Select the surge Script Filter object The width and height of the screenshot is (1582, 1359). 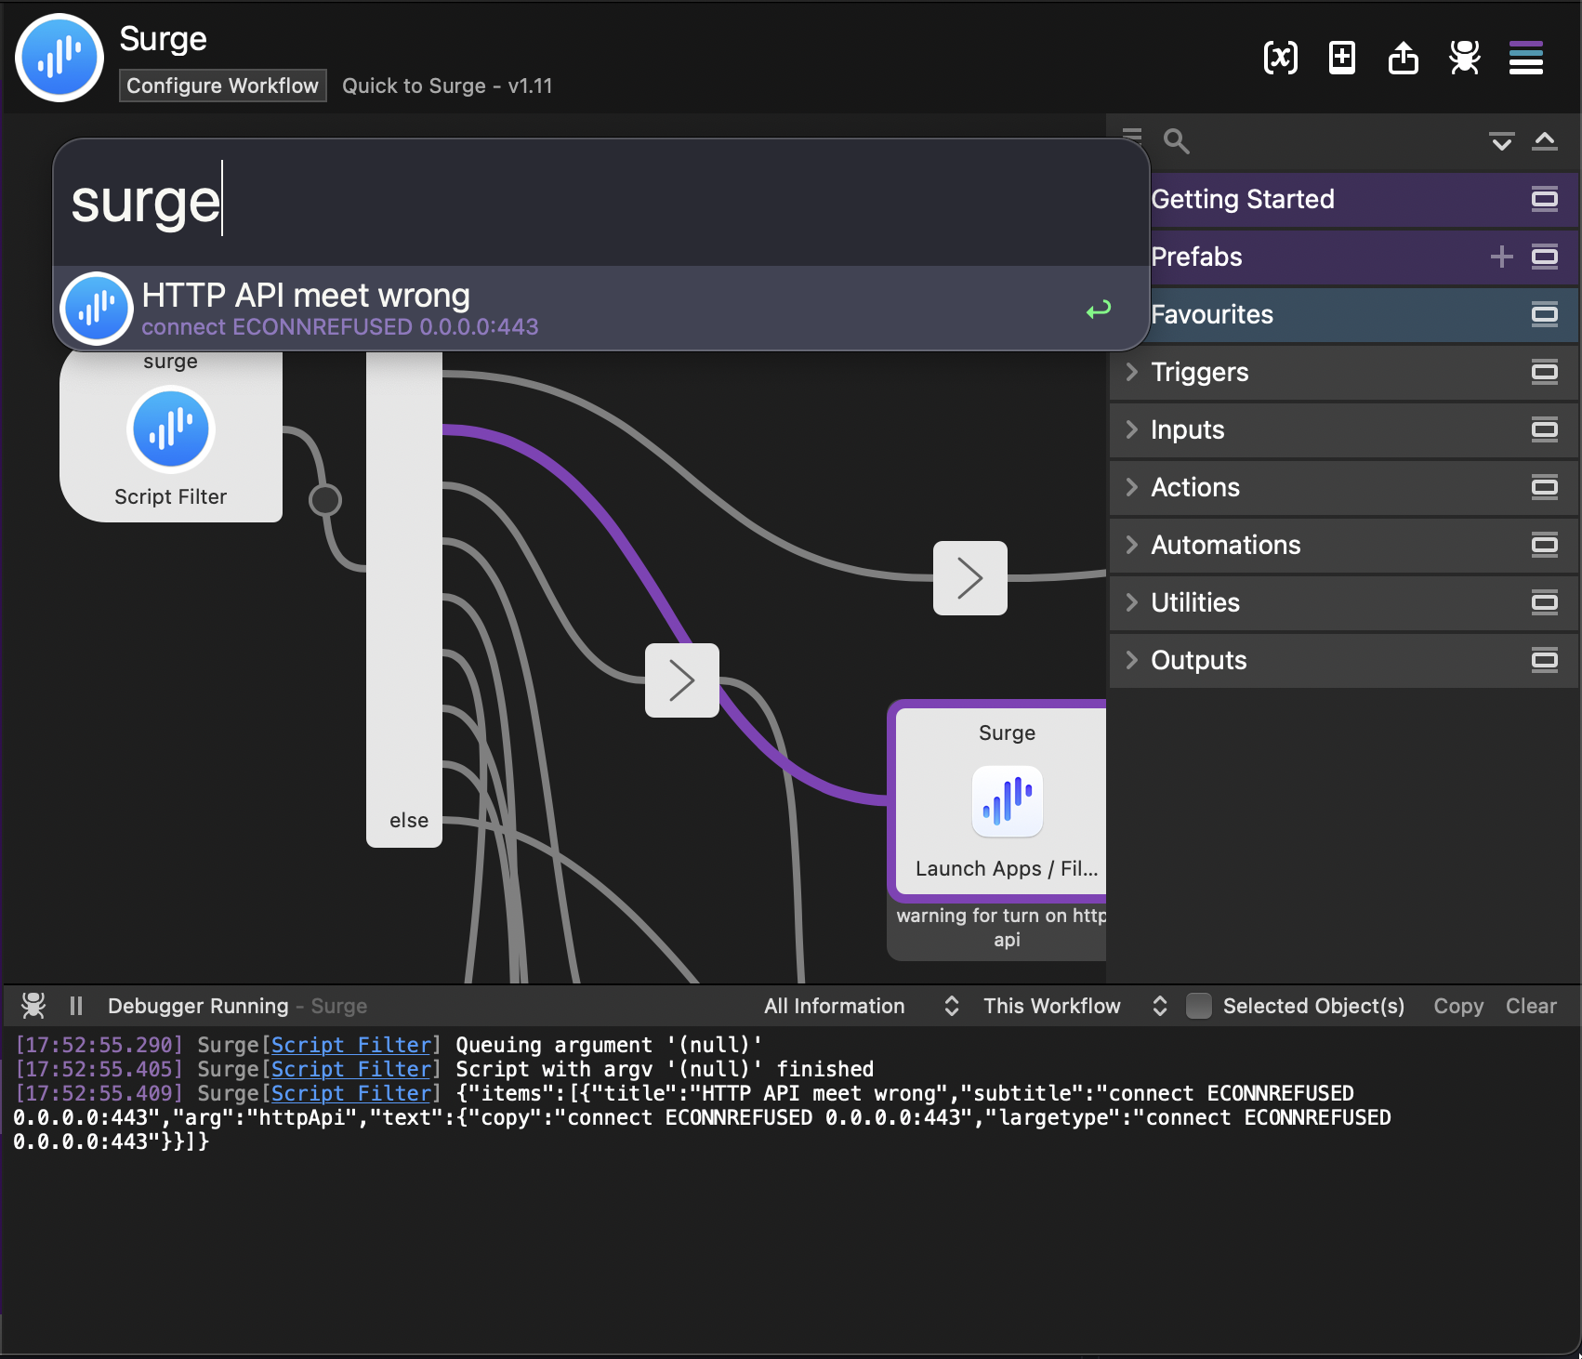171,435
